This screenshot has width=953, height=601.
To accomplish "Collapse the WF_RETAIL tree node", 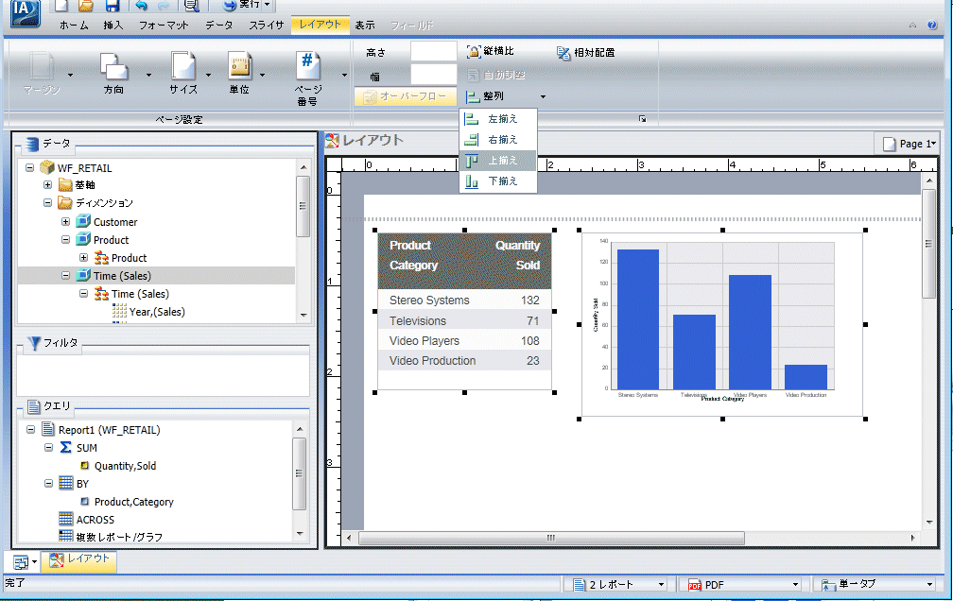I will [x=29, y=167].
